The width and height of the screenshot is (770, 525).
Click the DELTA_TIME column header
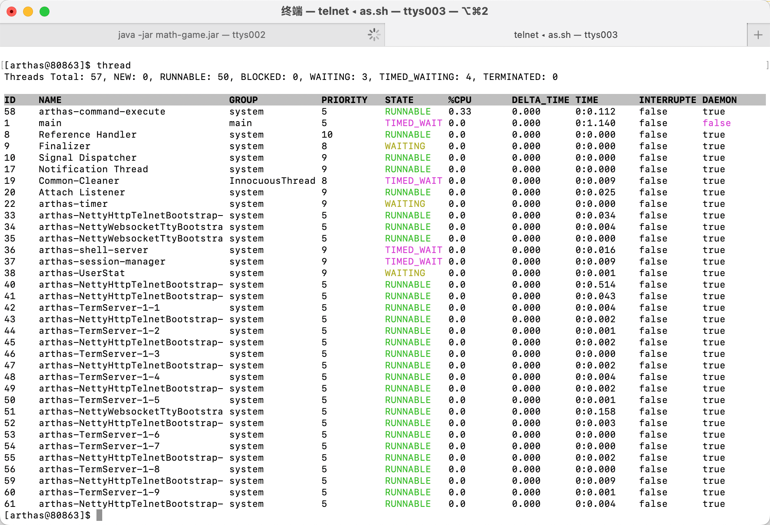pos(540,100)
